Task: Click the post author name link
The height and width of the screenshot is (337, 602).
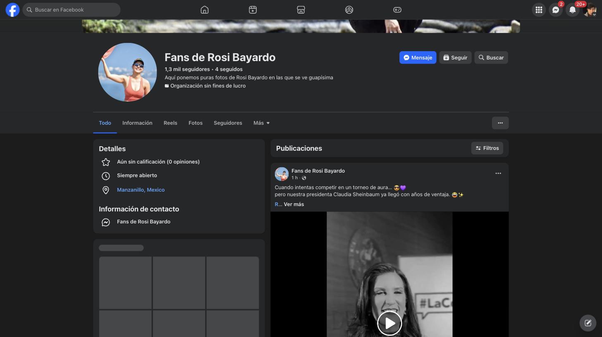Action: pyautogui.click(x=318, y=171)
